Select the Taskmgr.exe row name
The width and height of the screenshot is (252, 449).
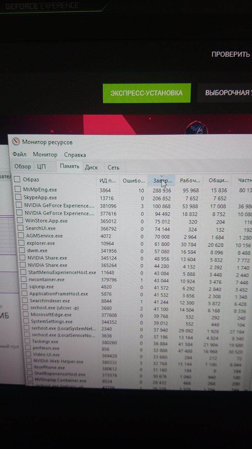pos(45,341)
